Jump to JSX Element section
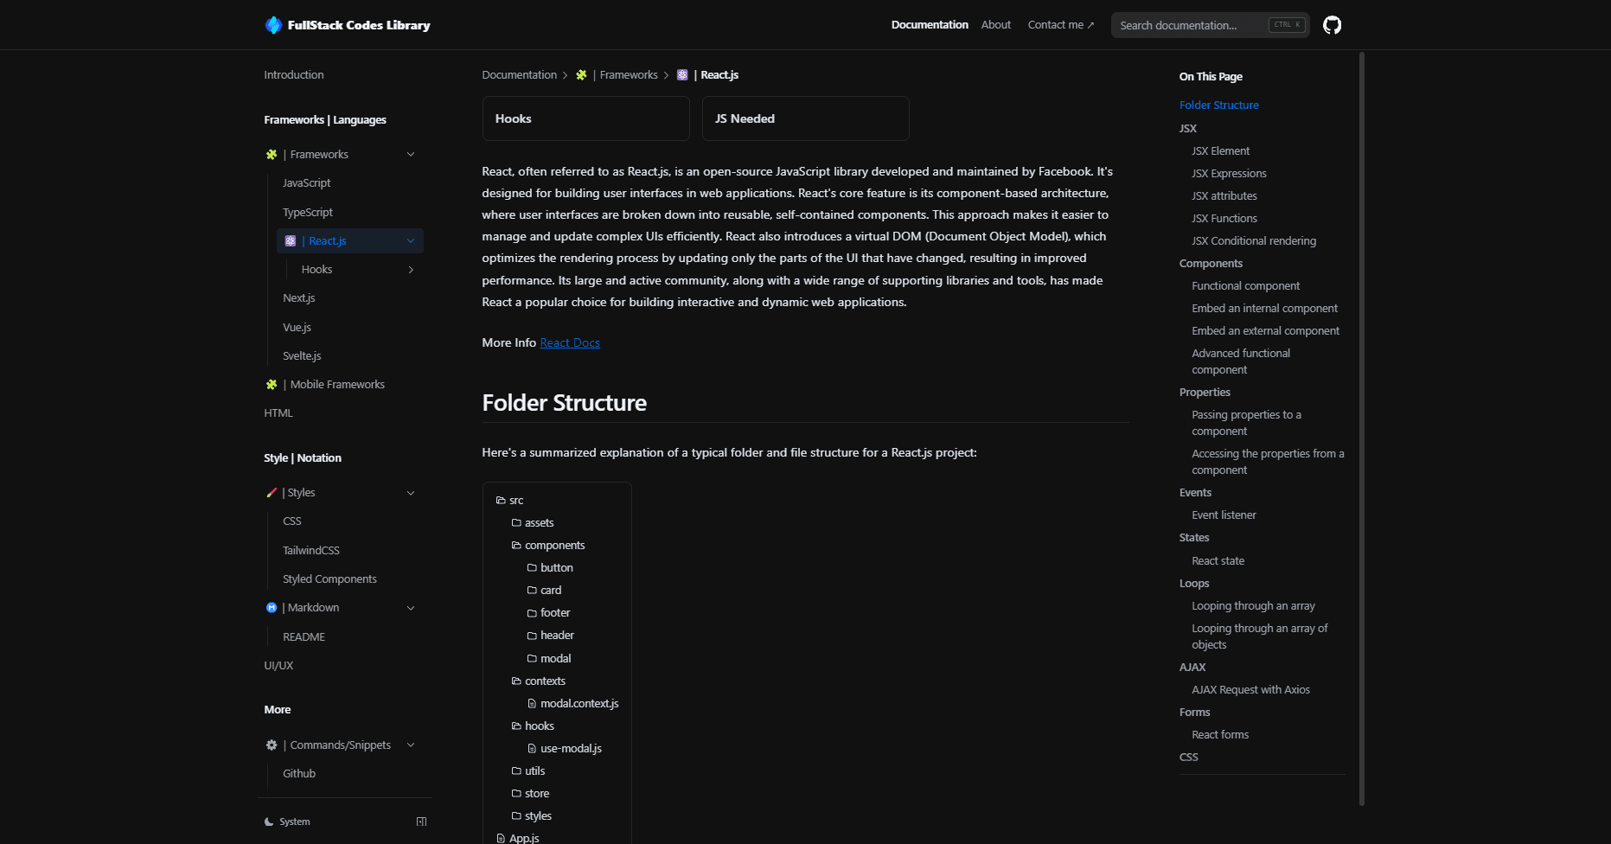The width and height of the screenshot is (1611, 844). click(x=1220, y=151)
